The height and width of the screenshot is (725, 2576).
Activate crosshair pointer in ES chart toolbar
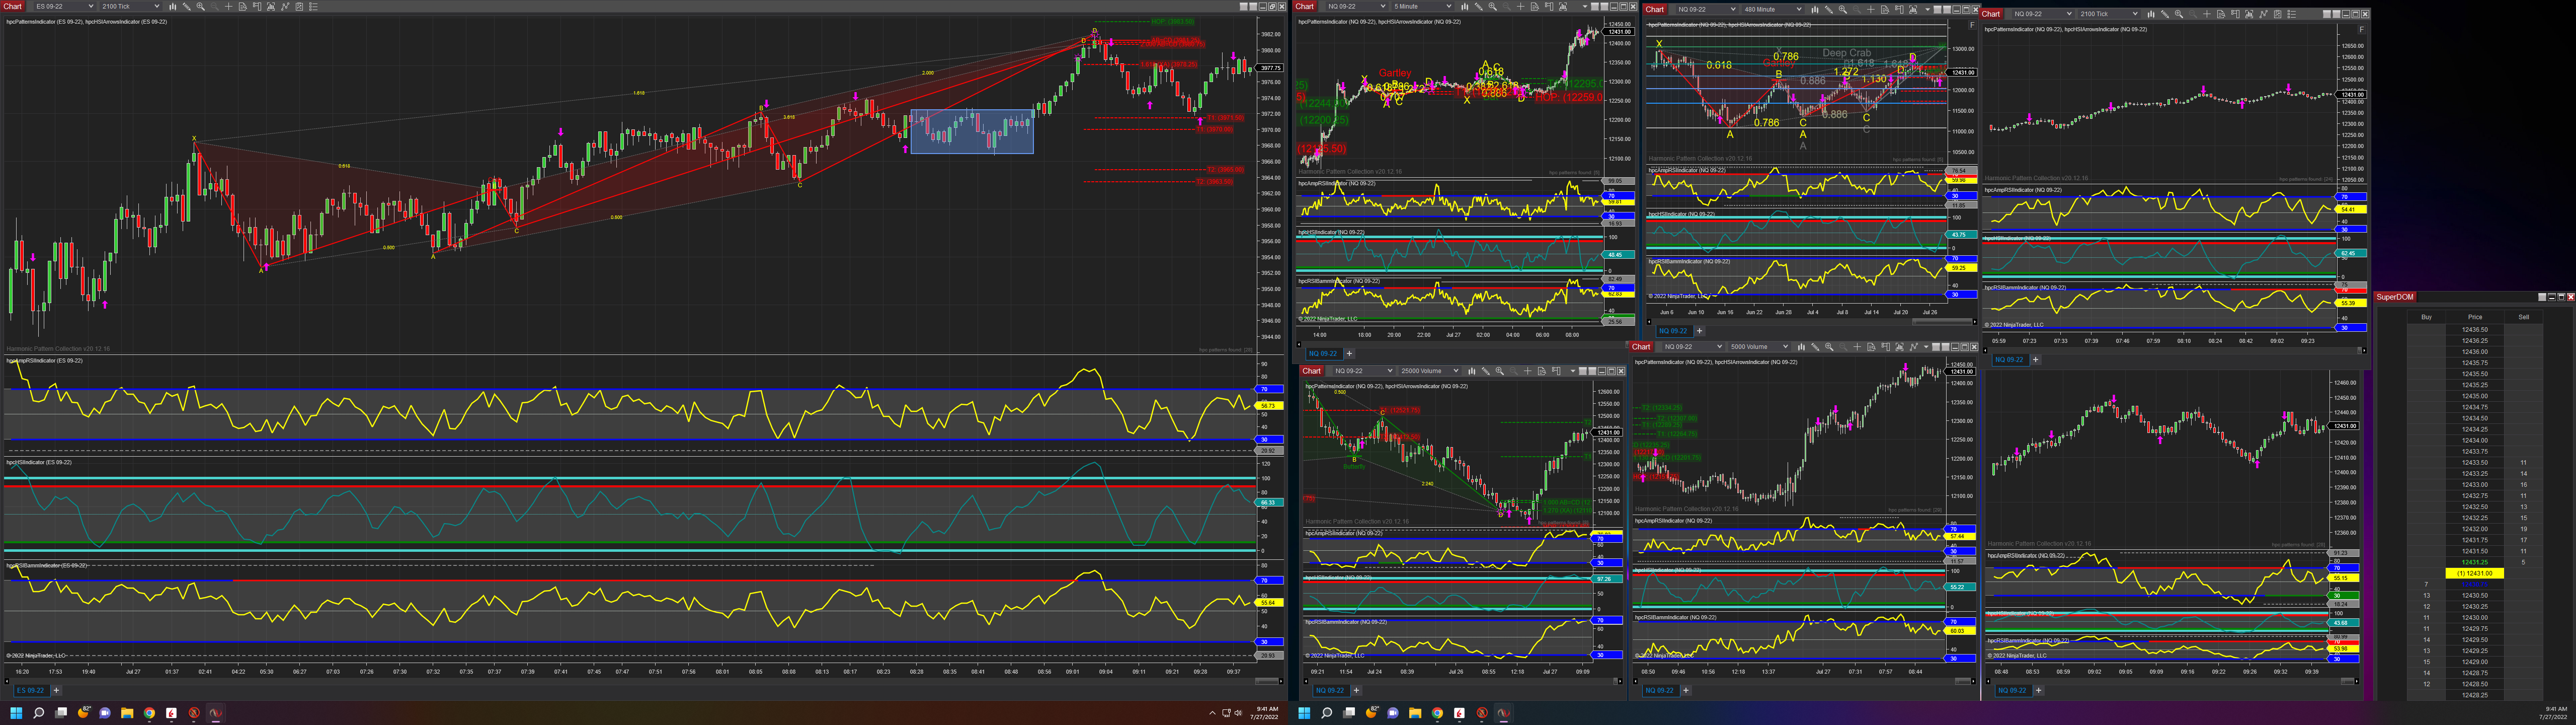229,6
